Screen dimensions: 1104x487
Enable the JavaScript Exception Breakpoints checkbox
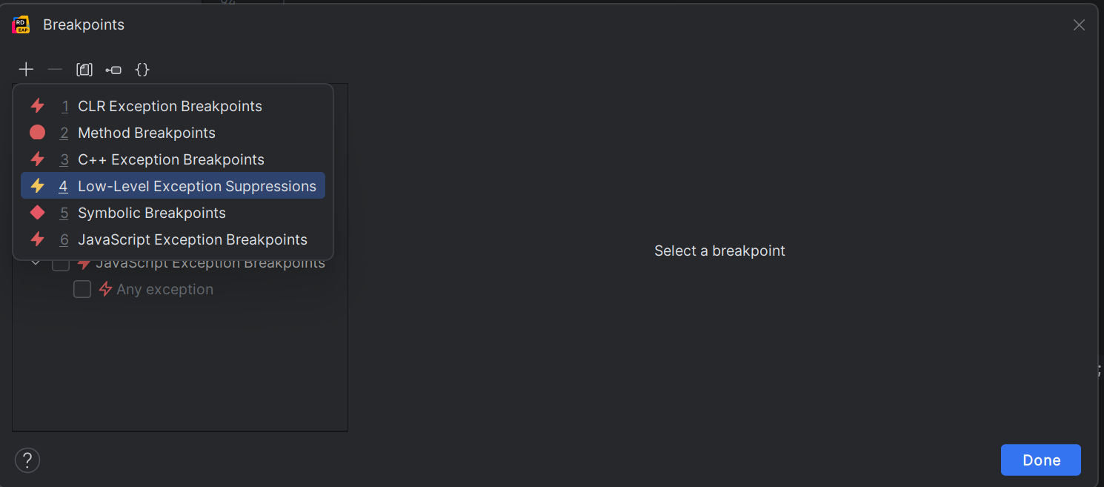tap(61, 263)
